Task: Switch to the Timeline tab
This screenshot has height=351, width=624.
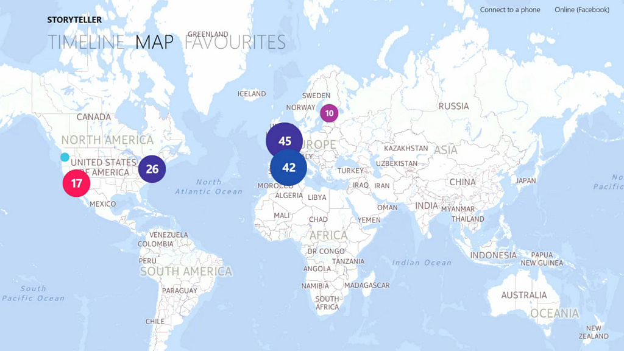Action: pyautogui.click(x=86, y=42)
